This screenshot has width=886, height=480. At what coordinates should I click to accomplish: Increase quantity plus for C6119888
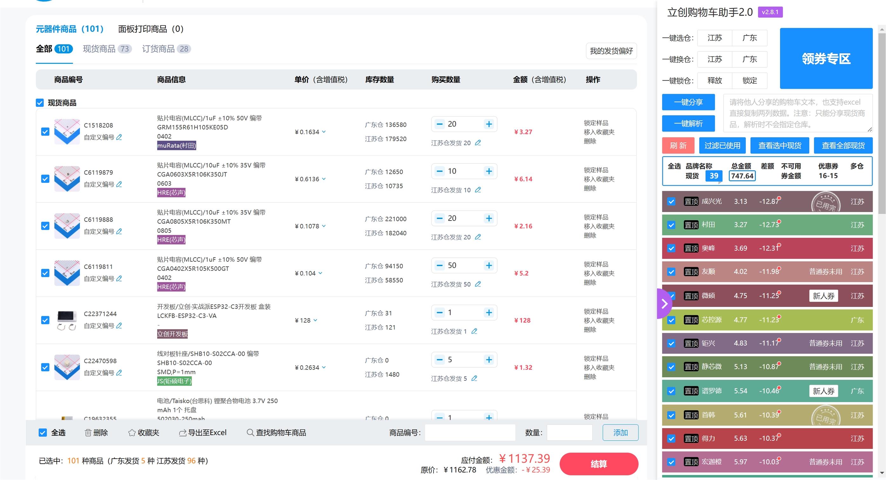(x=489, y=218)
